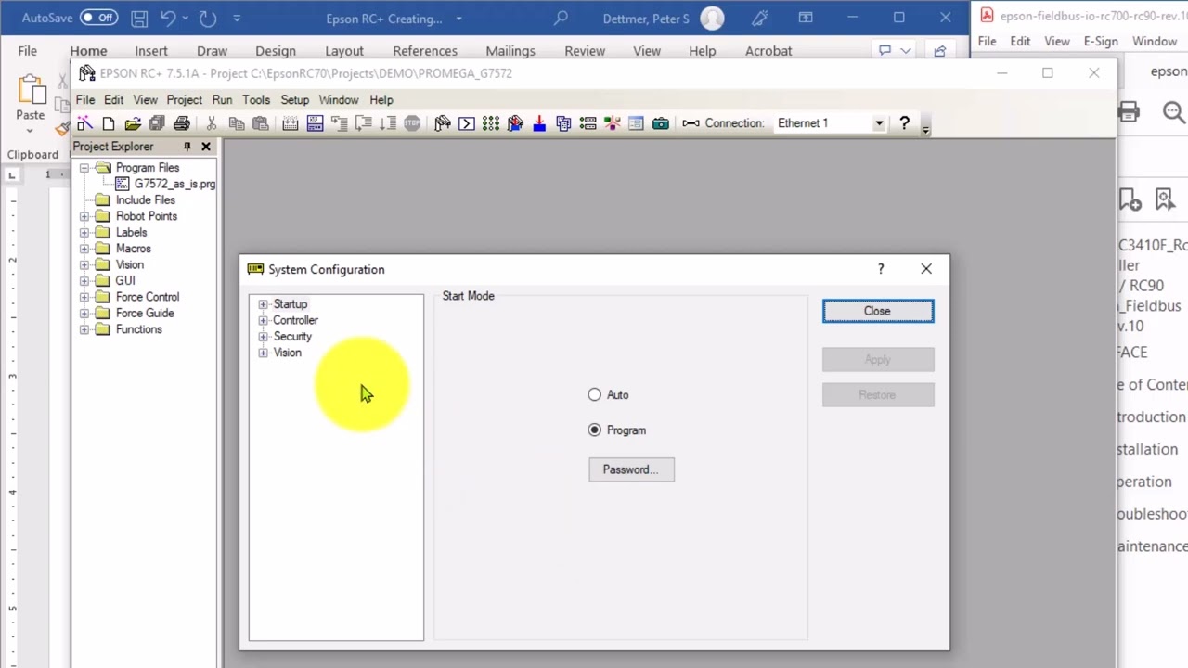Expand Functions folder in Project Explorer
The width and height of the screenshot is (1188, 668).
(84, 329)
